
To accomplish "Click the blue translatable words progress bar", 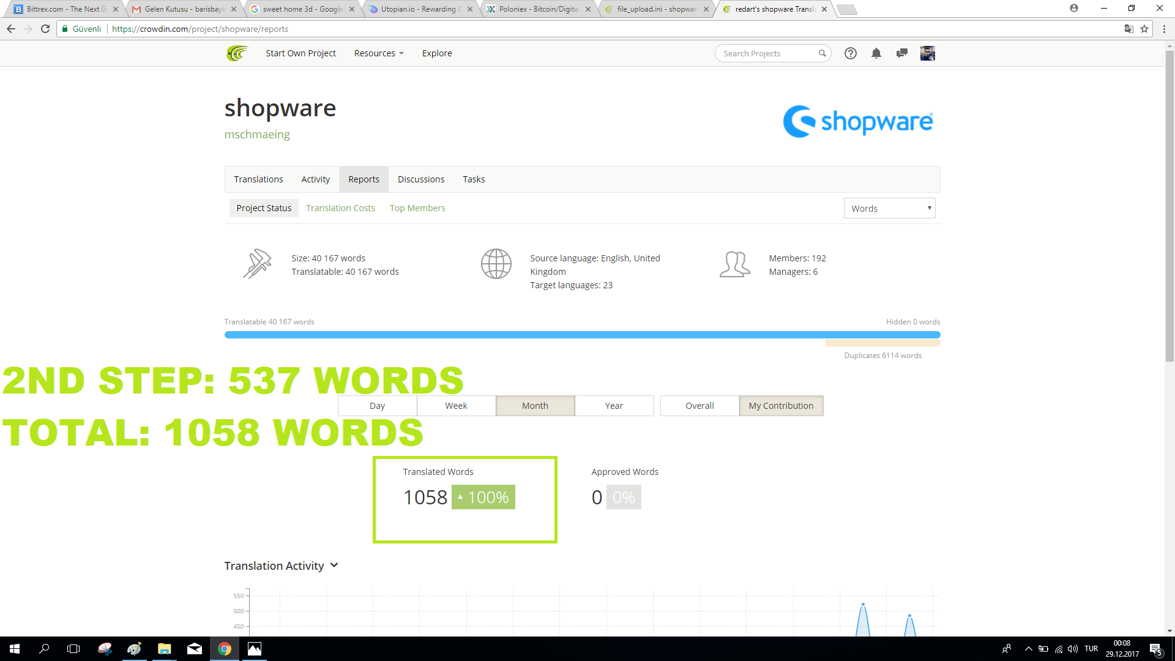I will (582, 335).
